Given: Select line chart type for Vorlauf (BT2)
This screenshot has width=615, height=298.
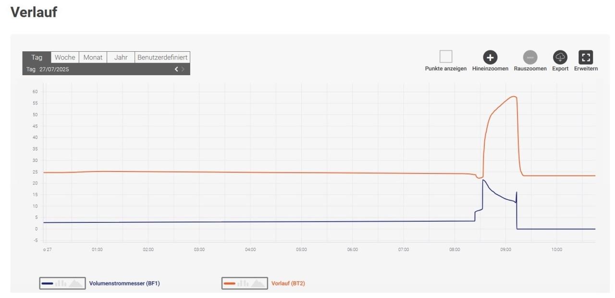Looking at the screenshot, I should coord(230,284).
